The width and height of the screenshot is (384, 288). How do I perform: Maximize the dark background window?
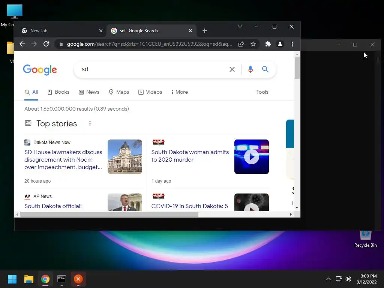[x=355, y=45]
